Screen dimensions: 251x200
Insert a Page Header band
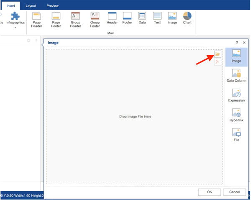(36, 20)
